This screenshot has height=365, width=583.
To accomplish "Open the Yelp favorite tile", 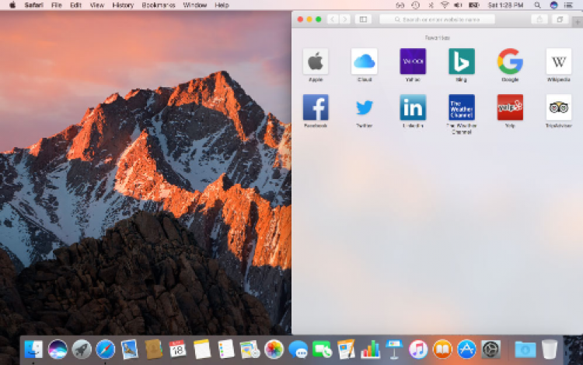I will [x=510, y=107].
